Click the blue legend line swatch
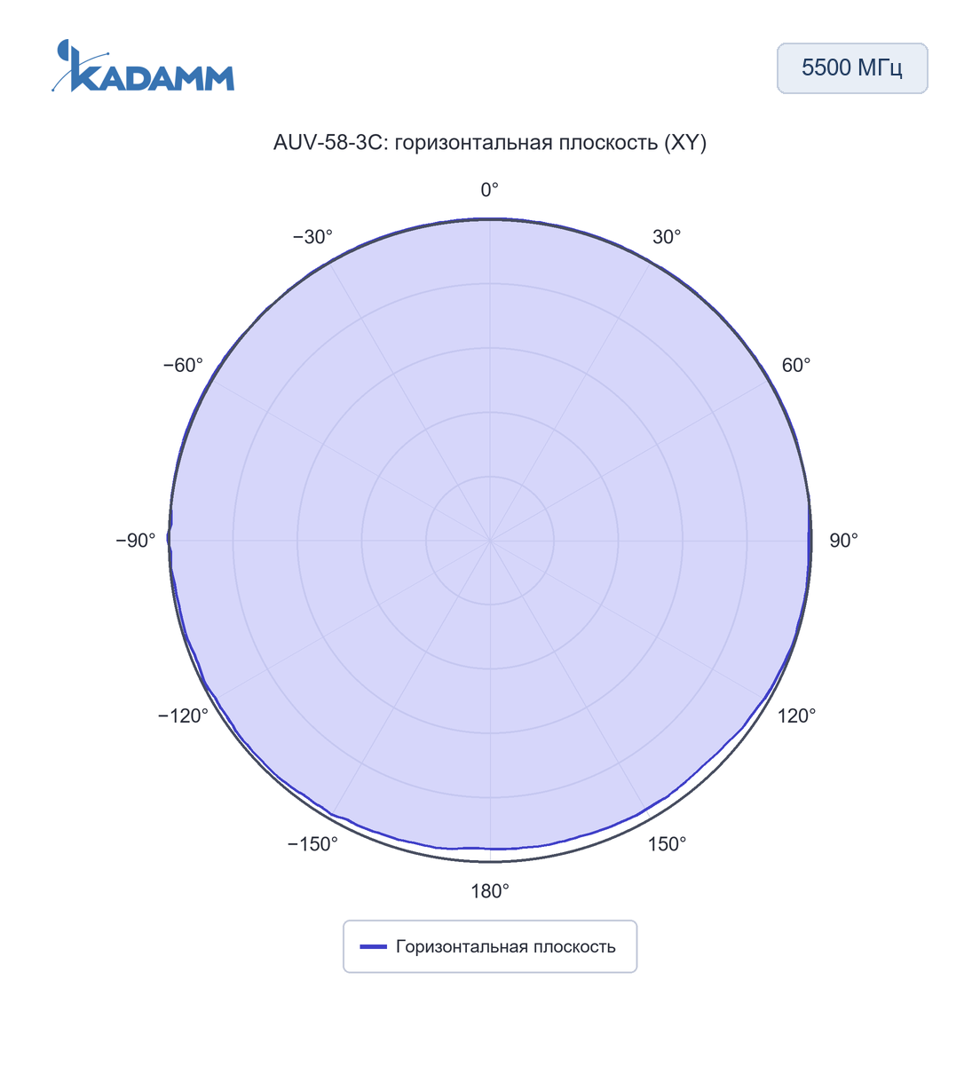 click(x=374, y=946)
